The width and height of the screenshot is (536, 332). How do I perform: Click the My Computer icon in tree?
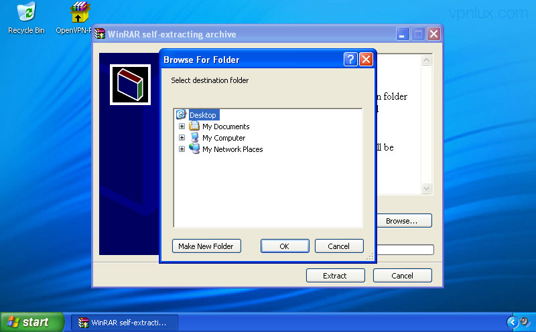click(x=194, y=137)
